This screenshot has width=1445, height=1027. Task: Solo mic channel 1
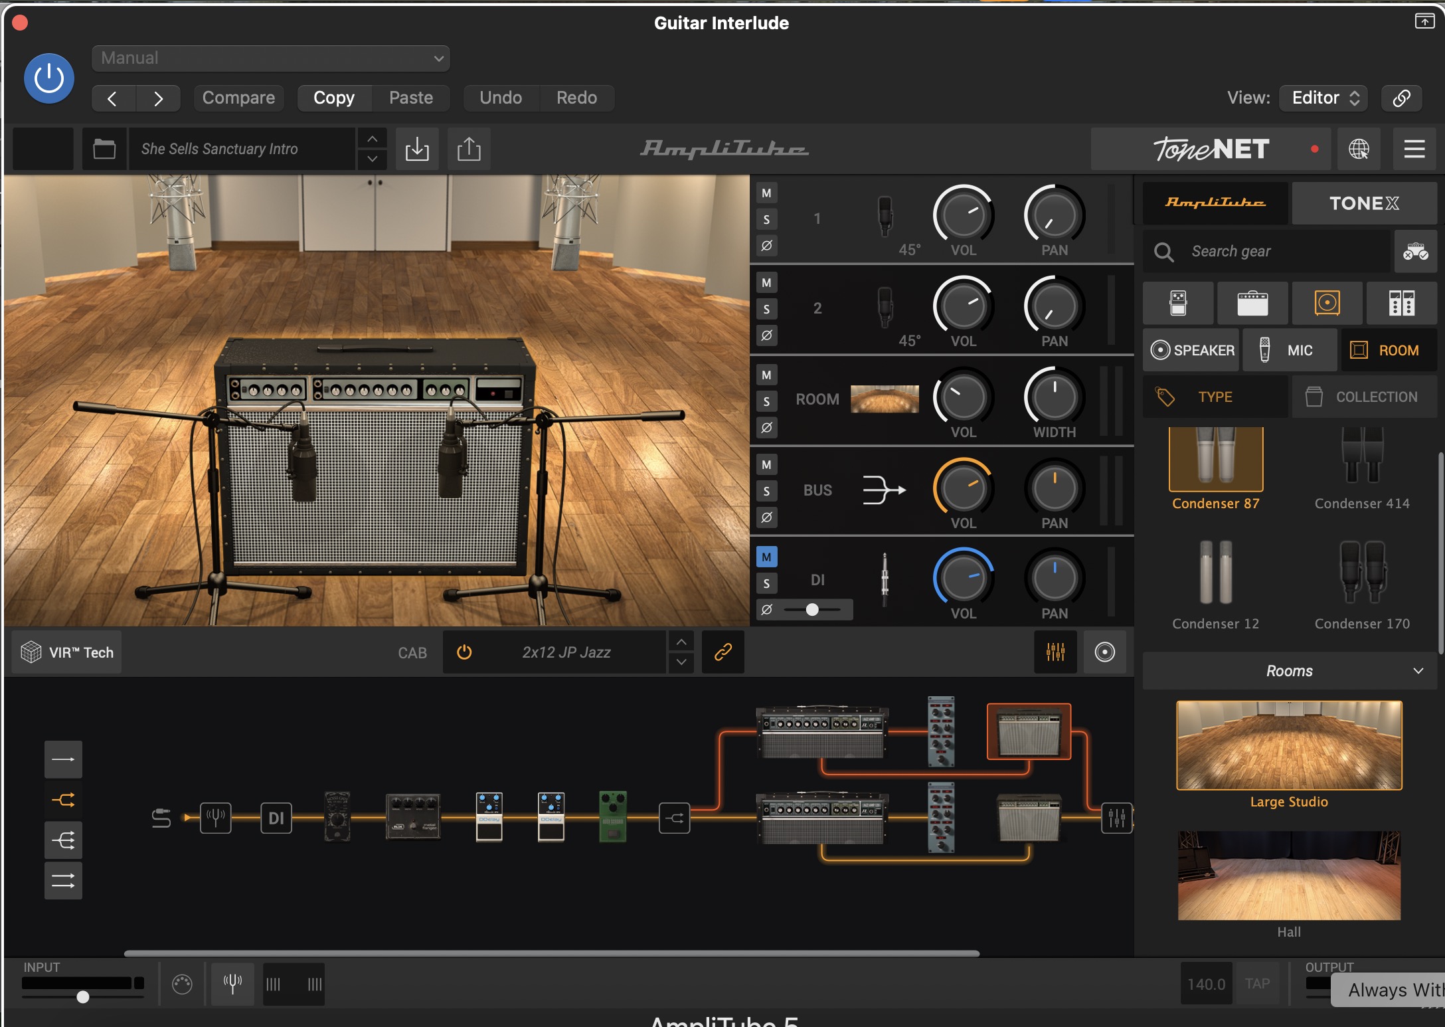[766, 219]
